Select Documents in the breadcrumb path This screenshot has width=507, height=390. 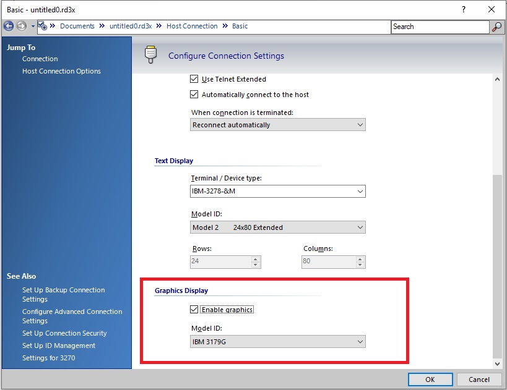77,26
